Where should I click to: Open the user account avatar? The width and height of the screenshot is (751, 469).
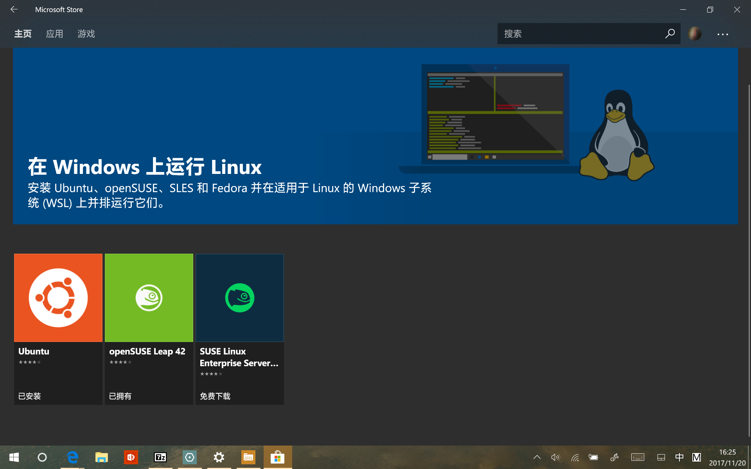coord(695,34)
